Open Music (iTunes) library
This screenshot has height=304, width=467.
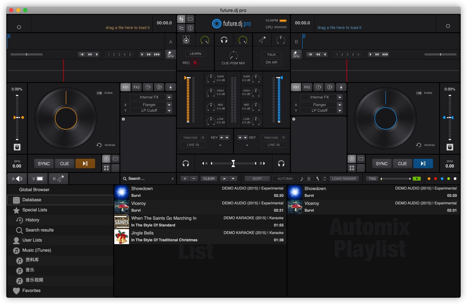(x=60, y=250)
